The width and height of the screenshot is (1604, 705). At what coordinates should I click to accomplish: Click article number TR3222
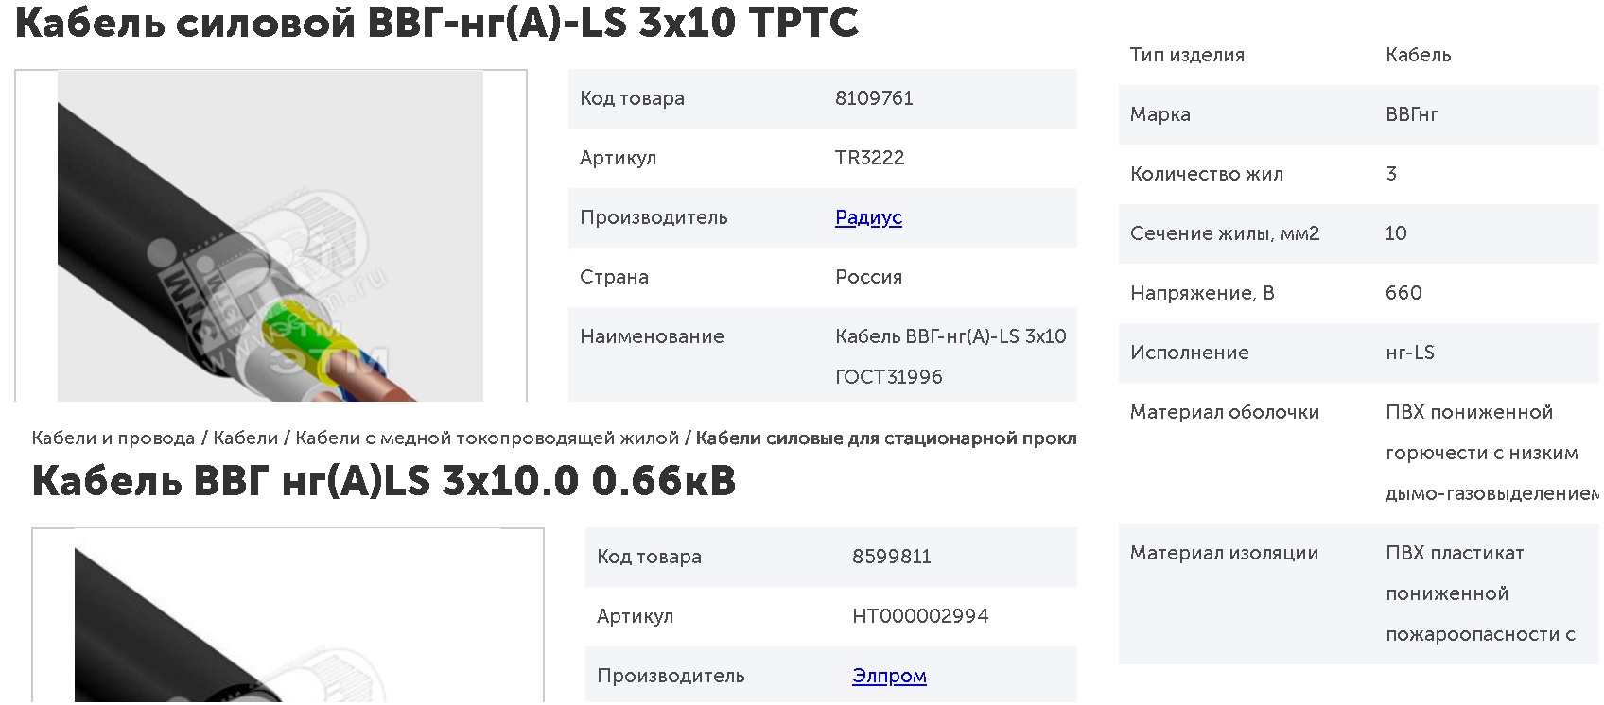(869, 158)
